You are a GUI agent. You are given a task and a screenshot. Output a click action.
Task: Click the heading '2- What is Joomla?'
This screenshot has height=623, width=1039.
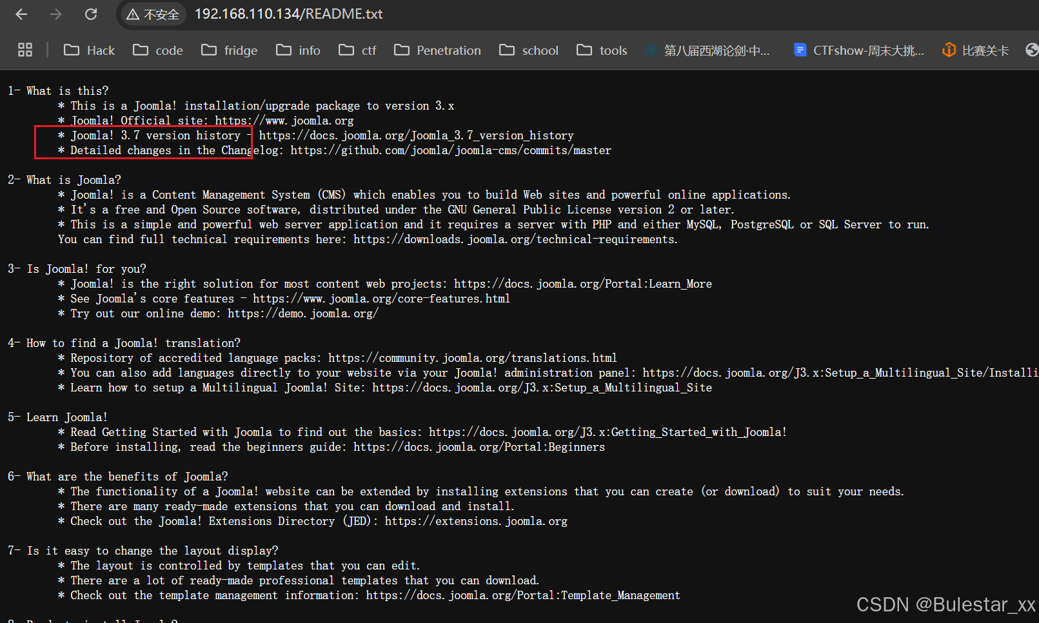click(64, 180)
